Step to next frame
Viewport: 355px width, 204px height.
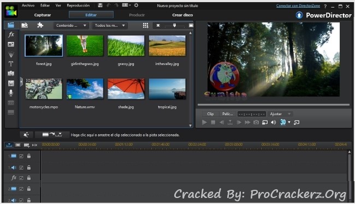pyautogui.click(x=239, y=122)
